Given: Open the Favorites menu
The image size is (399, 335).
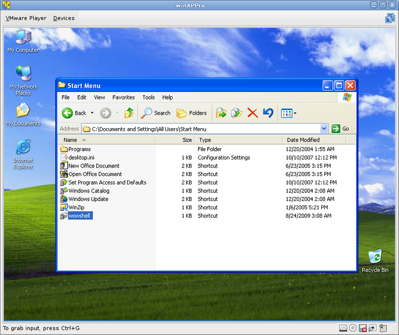Looking at the screenshot, I should coord(123,97).
